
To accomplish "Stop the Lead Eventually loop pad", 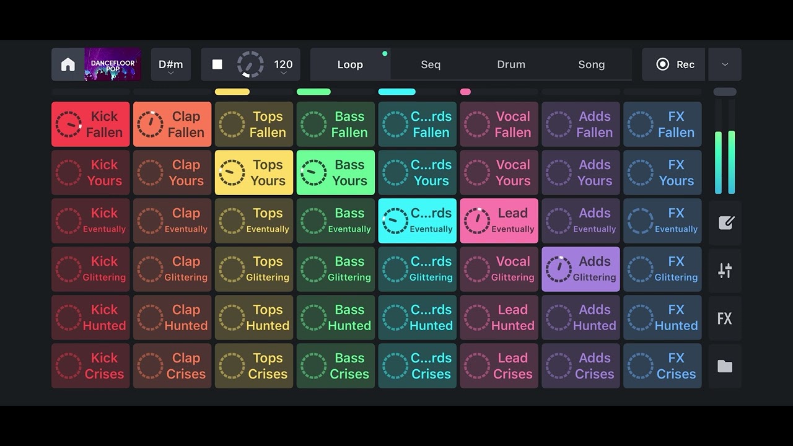I will point(499,221).
